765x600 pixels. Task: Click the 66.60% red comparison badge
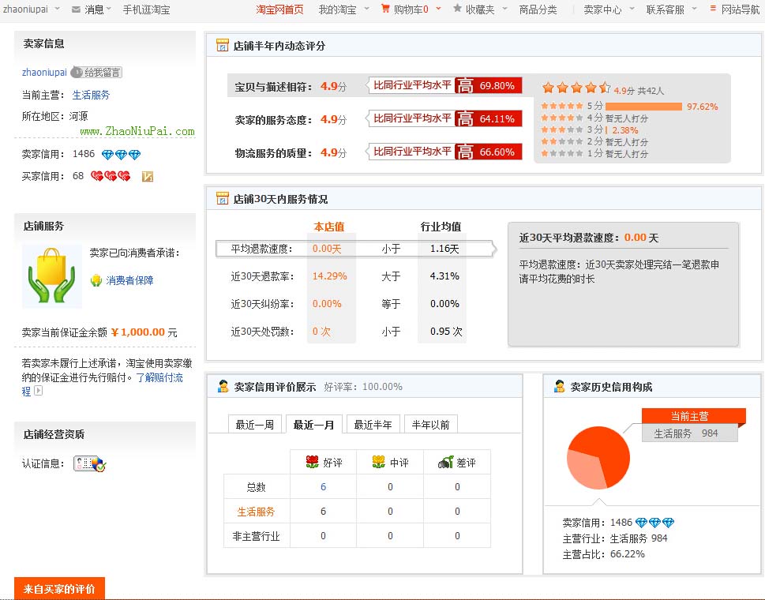click(489, 152)
